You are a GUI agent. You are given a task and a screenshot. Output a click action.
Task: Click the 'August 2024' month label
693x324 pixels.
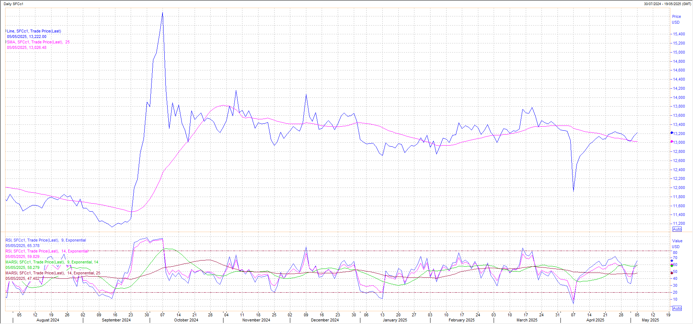tap(48, 320)
